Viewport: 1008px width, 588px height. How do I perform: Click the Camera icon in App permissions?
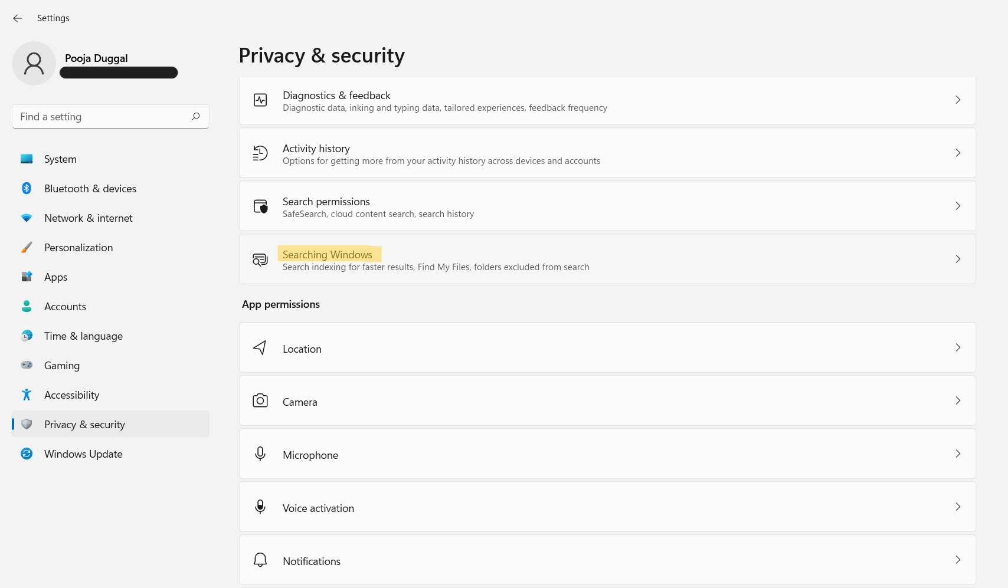pyautogui.click(x=260, y=401)
